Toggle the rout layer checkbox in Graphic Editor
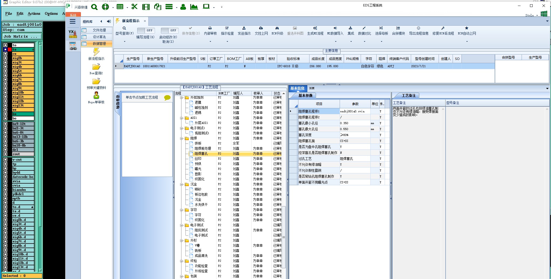This screenshot has height=279, width=551. (x=5, y=154)
